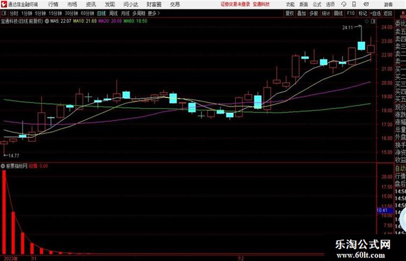Open the 发现 menu
406x261 pixels.
coord(110,4)
